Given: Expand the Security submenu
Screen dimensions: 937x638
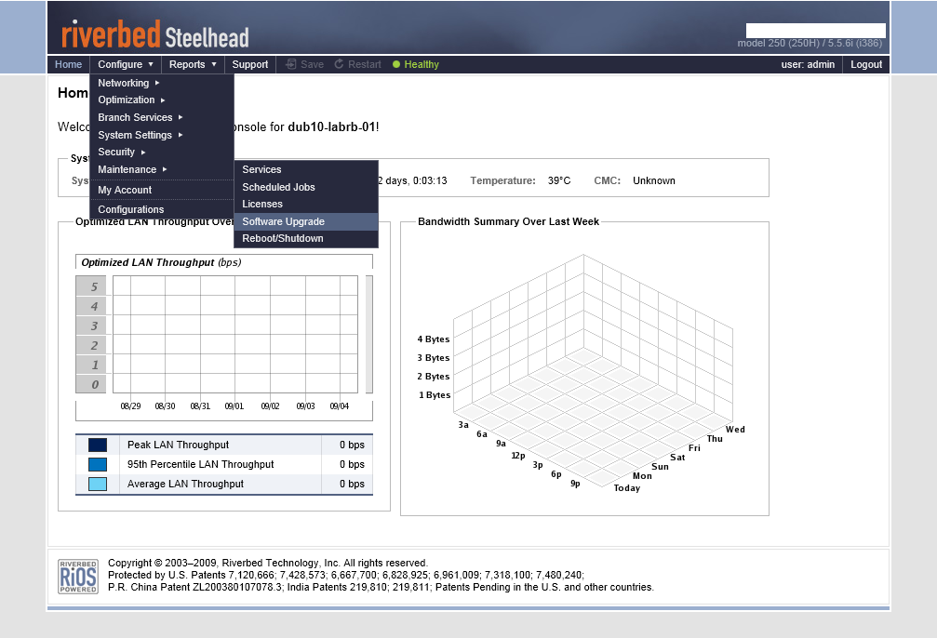Looking at the screenshot, I should tap(162, 153).
